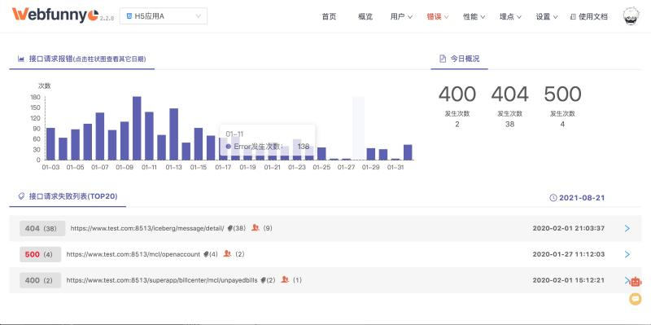Click the user avatar
This screenshot has width=651, height=325.
tap(631, 16)
